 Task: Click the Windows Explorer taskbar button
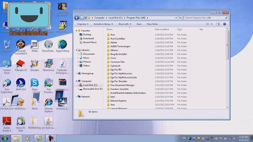[16, 138]
